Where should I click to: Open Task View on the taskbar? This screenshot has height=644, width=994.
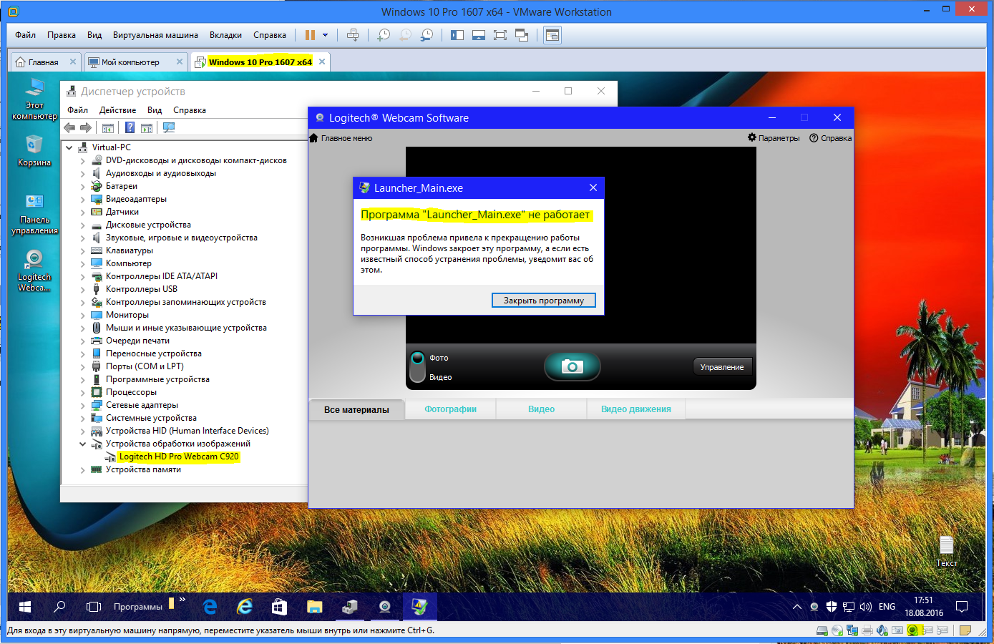(94, 607)
